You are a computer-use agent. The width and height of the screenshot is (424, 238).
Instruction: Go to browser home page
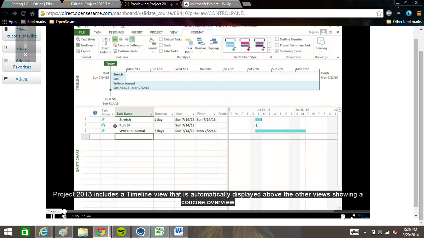32,13
